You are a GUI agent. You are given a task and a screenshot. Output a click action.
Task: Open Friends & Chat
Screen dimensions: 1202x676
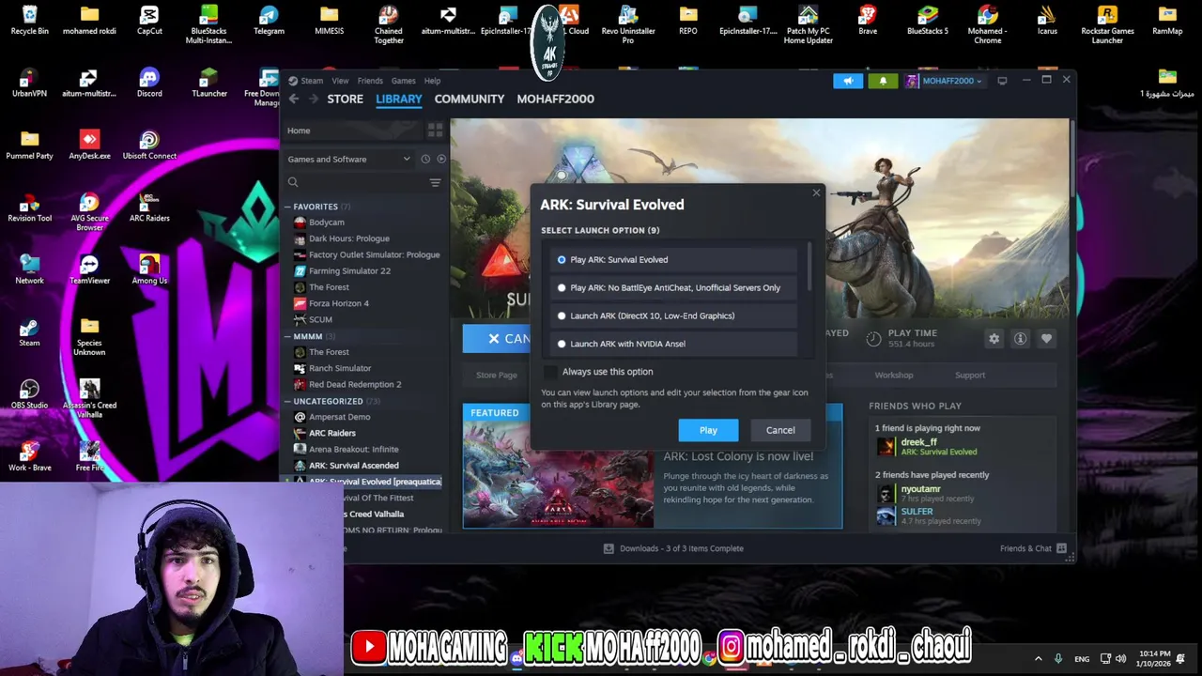pos(1032,548)
